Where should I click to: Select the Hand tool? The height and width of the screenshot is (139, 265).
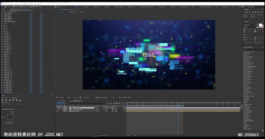(x=5, y=7)
